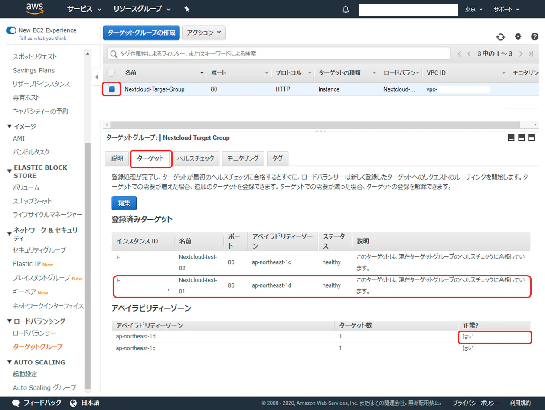
Task: Collapse the left navigation sidebar arrow
Action: coord(96,77)
